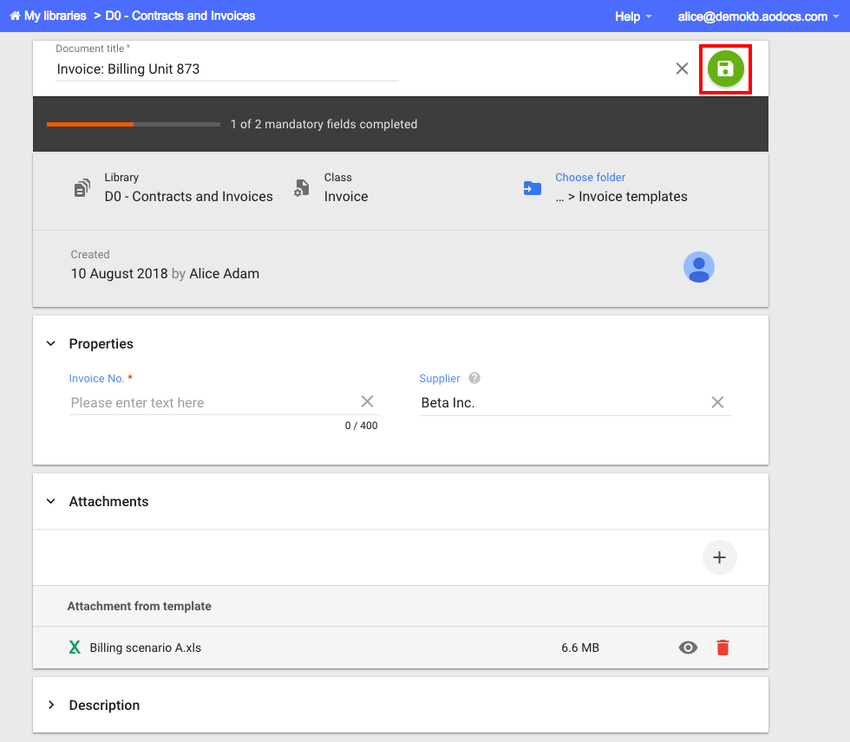Click the 6.6 MB file size
The height and width of the screenshot is (742, 850).
pos(580,648)
